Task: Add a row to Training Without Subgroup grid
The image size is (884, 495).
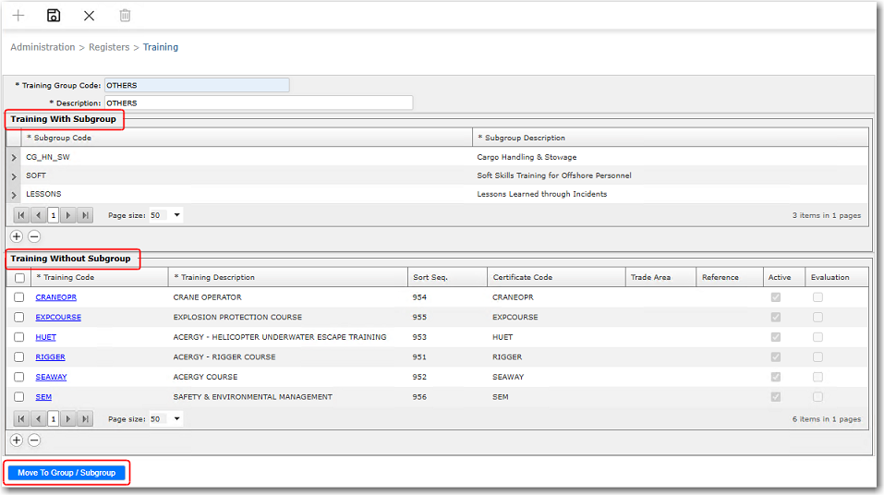Action: point(17,441)
